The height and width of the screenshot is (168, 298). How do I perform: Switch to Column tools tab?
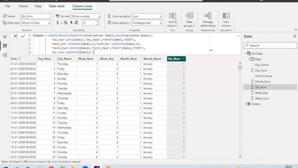point(82,6)
